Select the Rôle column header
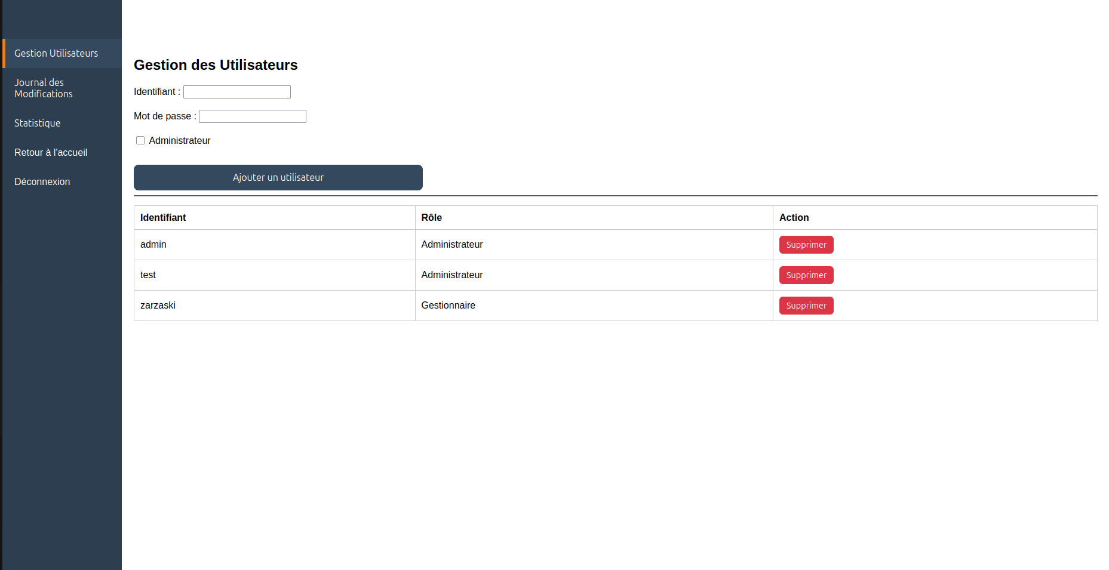 pos(431,218)
